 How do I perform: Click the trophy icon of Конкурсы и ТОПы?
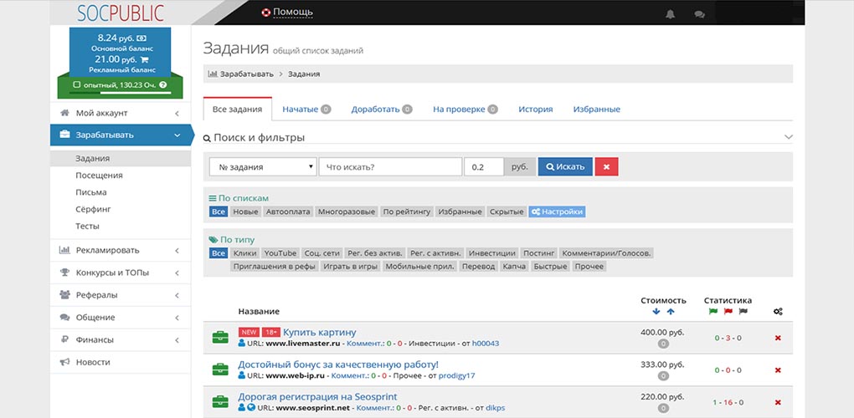[64, 273]
